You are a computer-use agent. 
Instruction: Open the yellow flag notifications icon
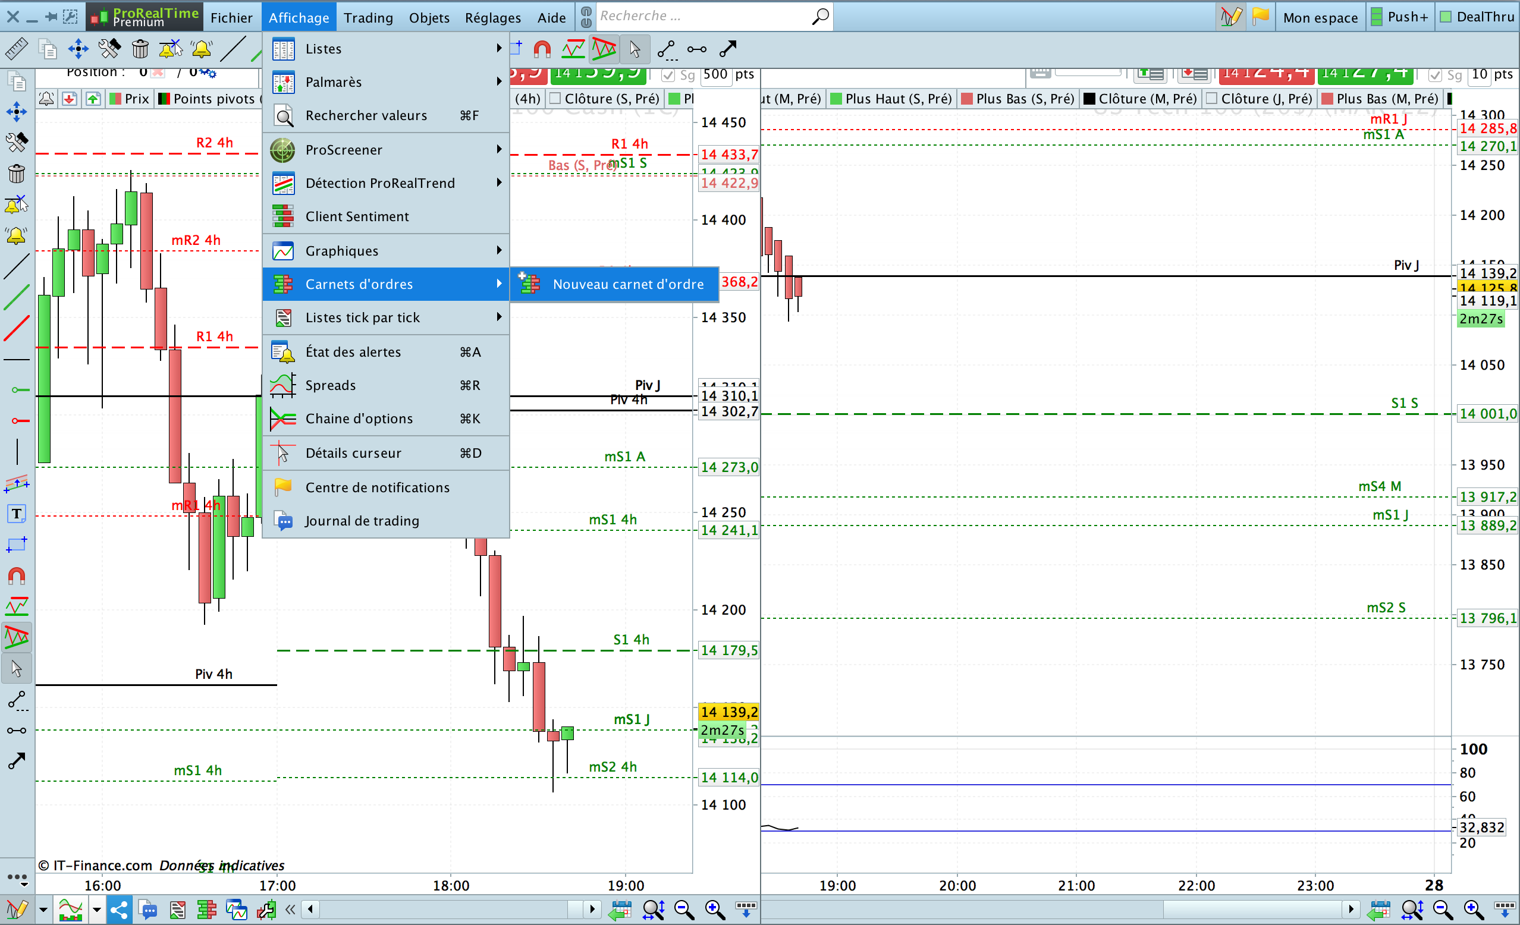tap(1260, 17)
